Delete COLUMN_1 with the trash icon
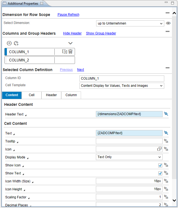The image size is (178, 208). [x=71, y=52]
